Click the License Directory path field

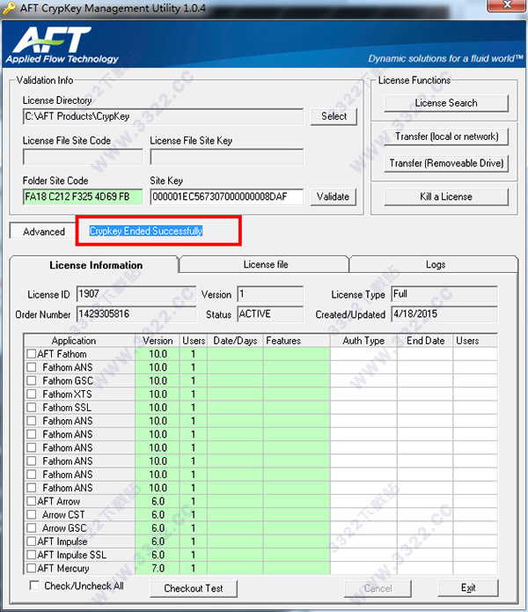tap(163, 116)
